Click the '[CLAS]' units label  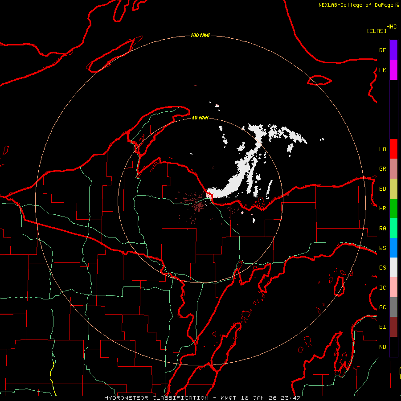click(x=376, y=31)
